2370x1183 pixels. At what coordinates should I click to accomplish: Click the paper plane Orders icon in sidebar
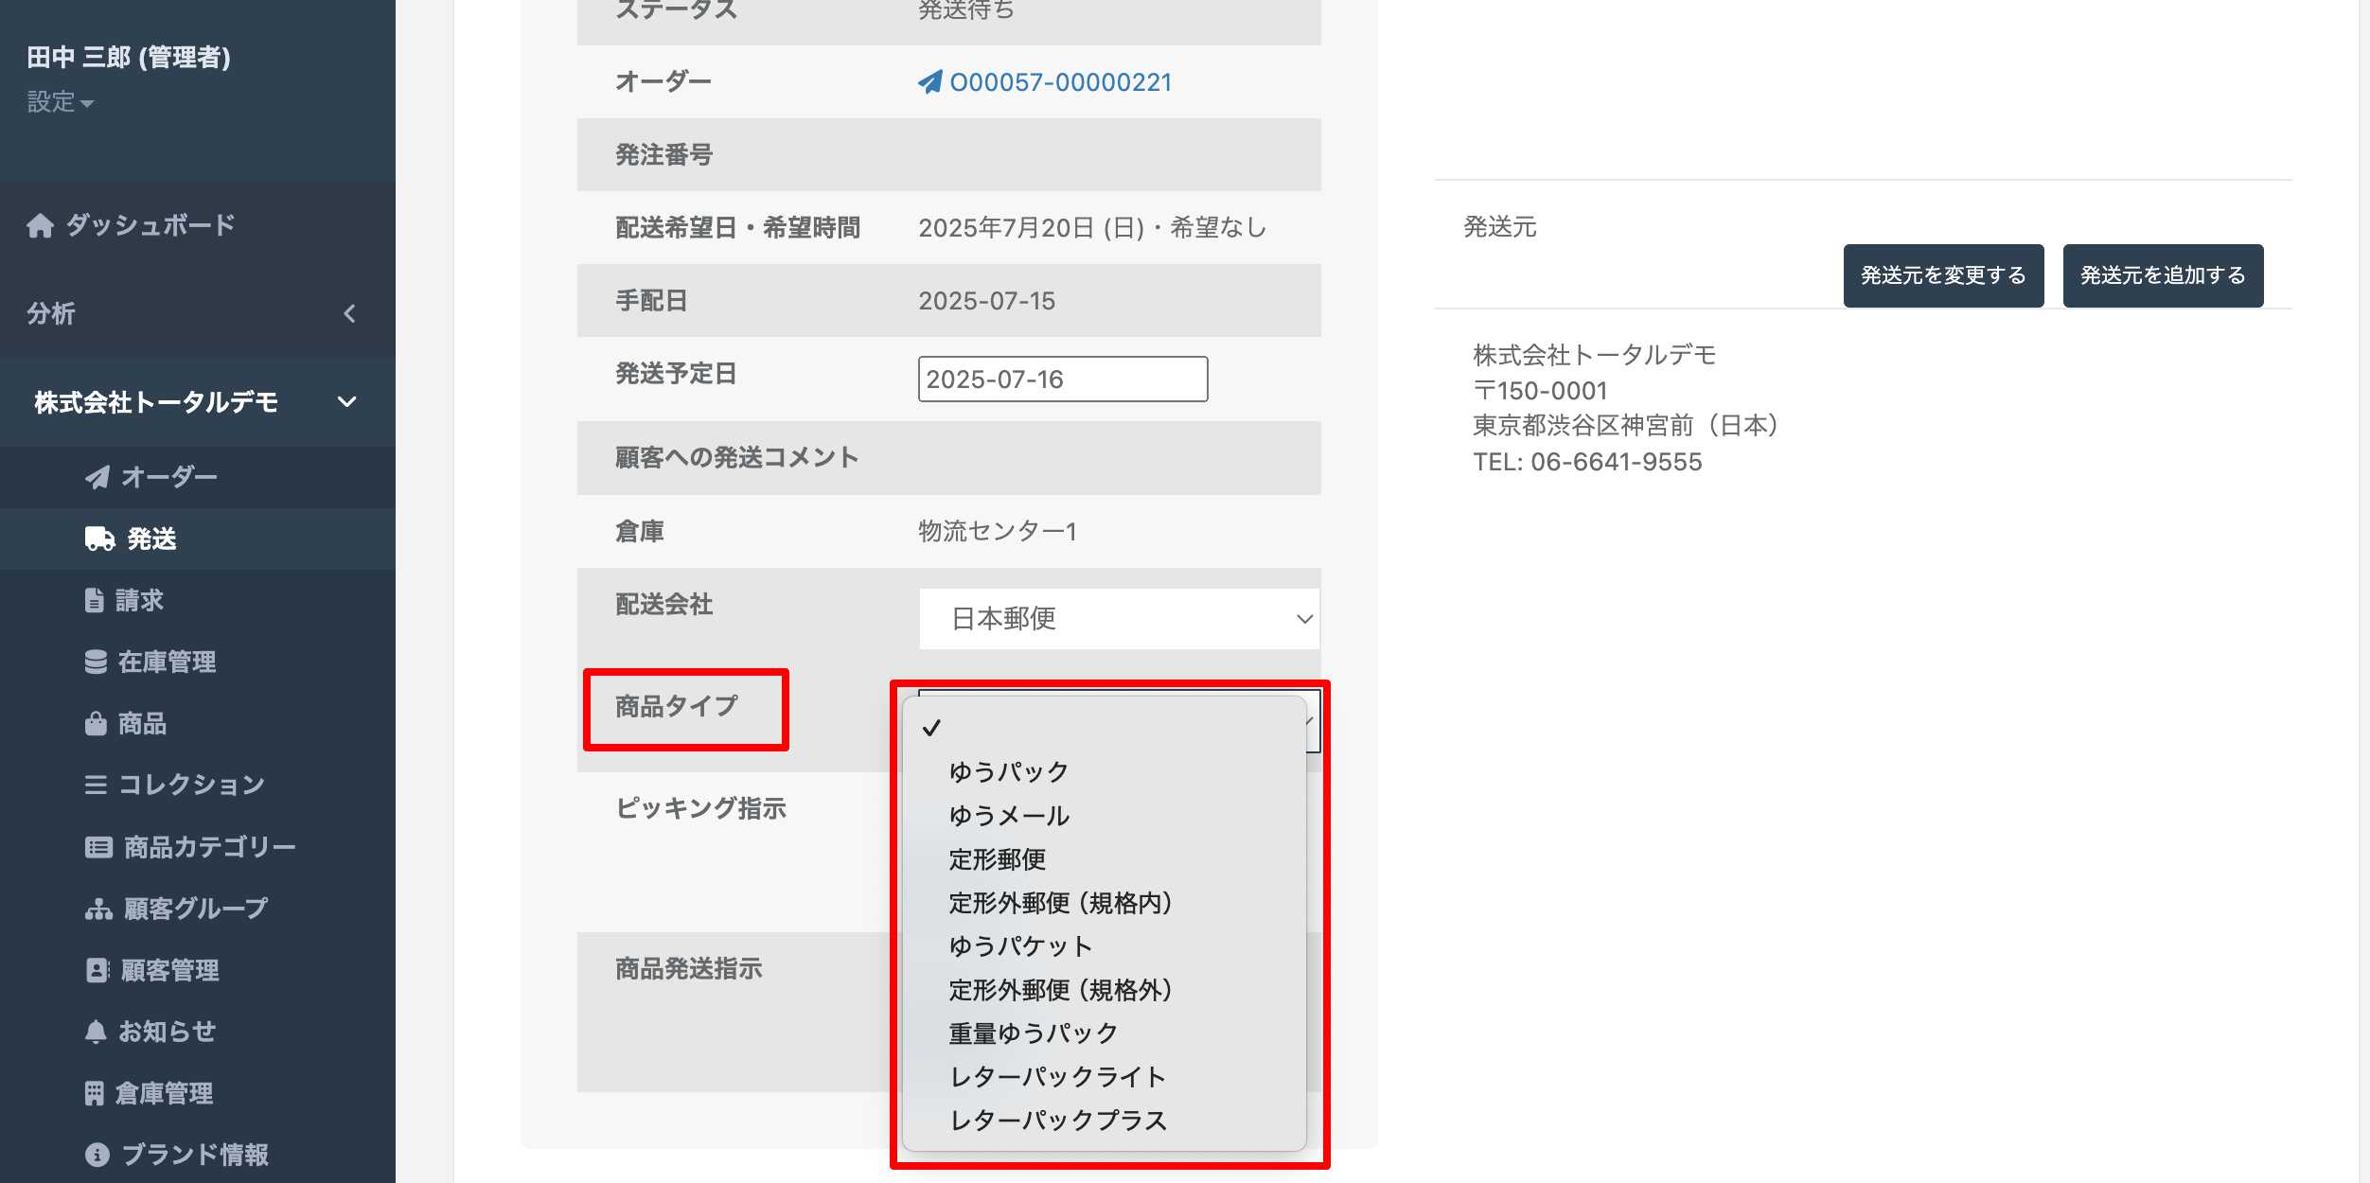coord(97,477)
